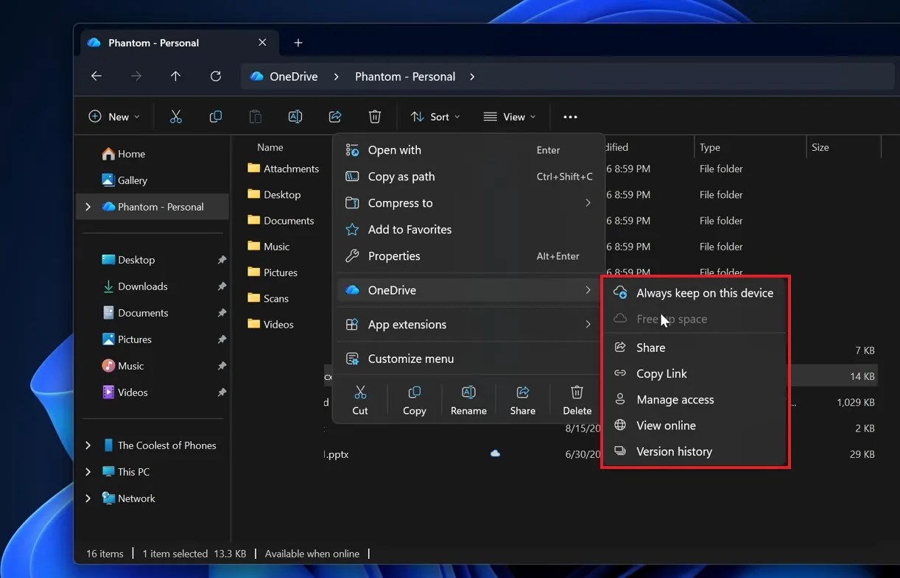900x578 pixels.
Task: Click the cloud status icon beside .pptx file
Action: (495, 454)
